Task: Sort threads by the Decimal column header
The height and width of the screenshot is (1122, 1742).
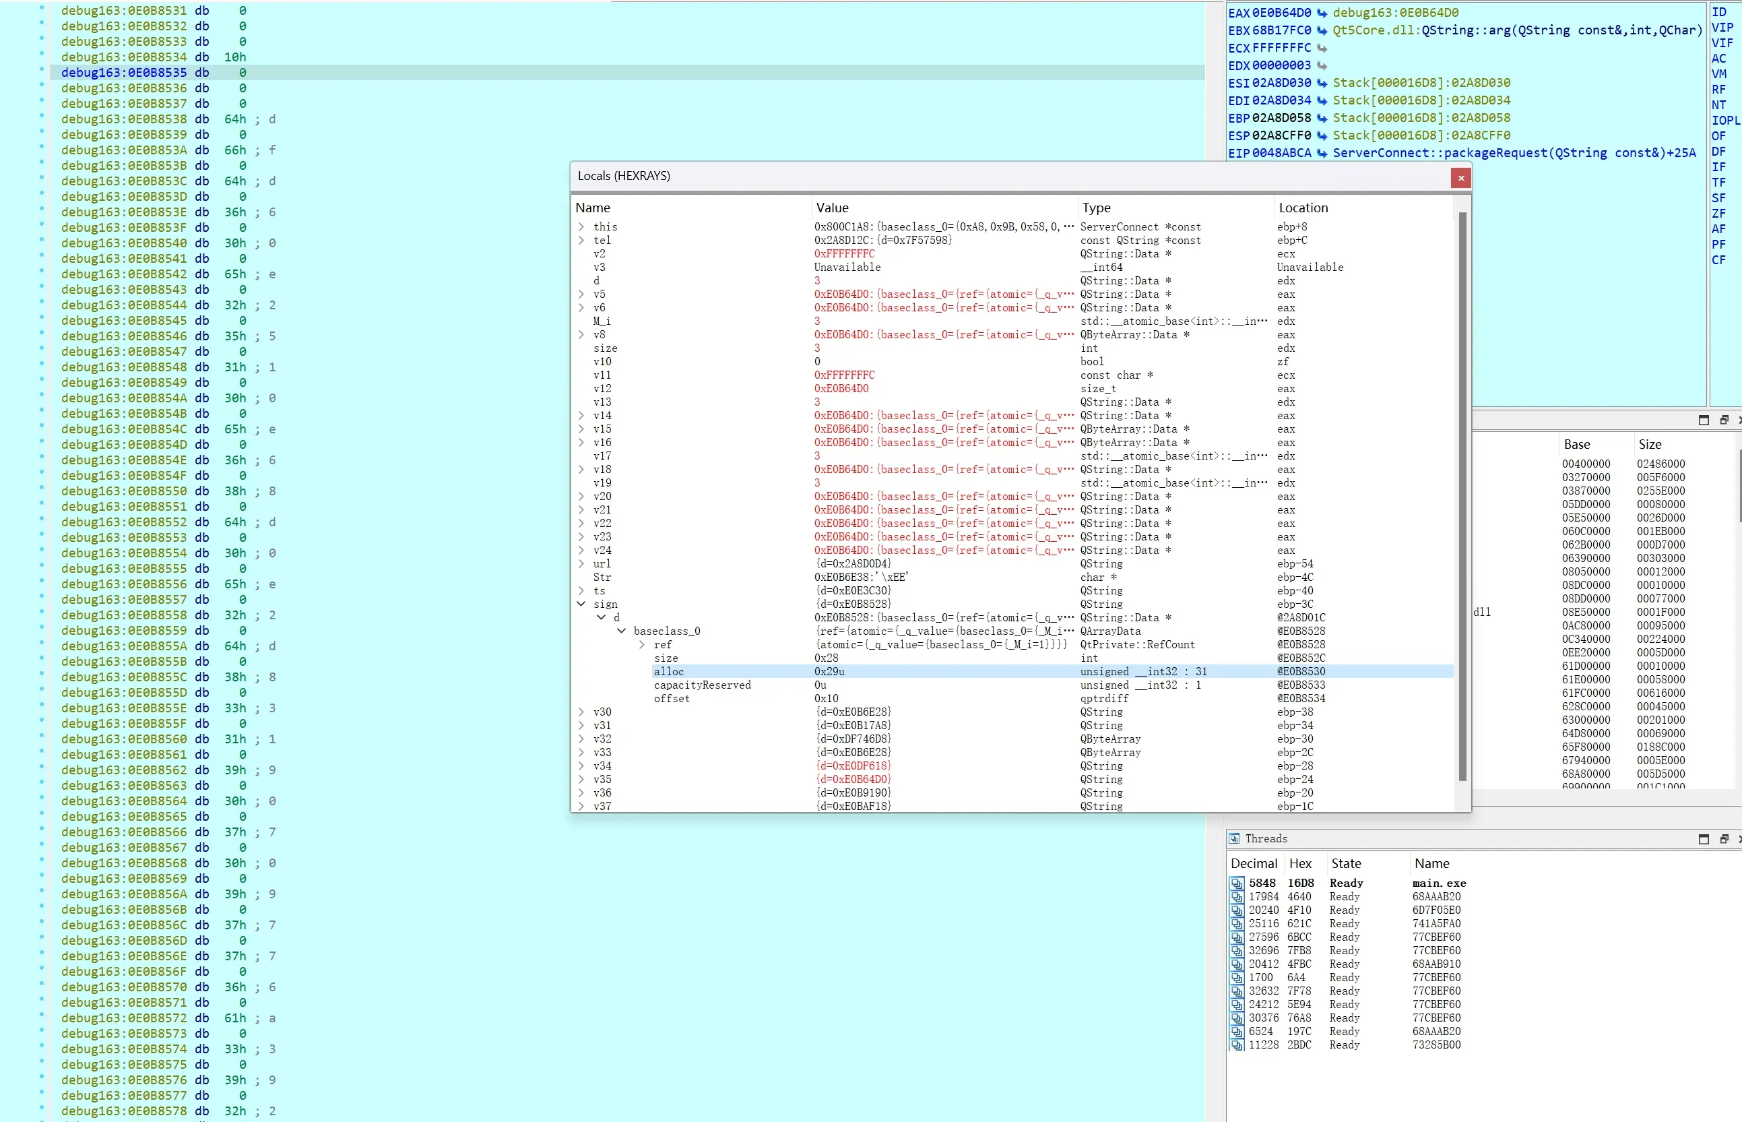Action: [1255, 863]
